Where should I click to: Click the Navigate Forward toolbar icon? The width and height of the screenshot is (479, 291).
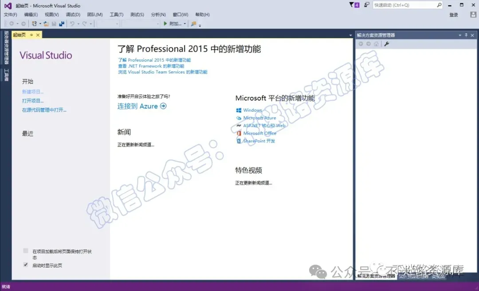pyautogui.click(x=24, y=23)
